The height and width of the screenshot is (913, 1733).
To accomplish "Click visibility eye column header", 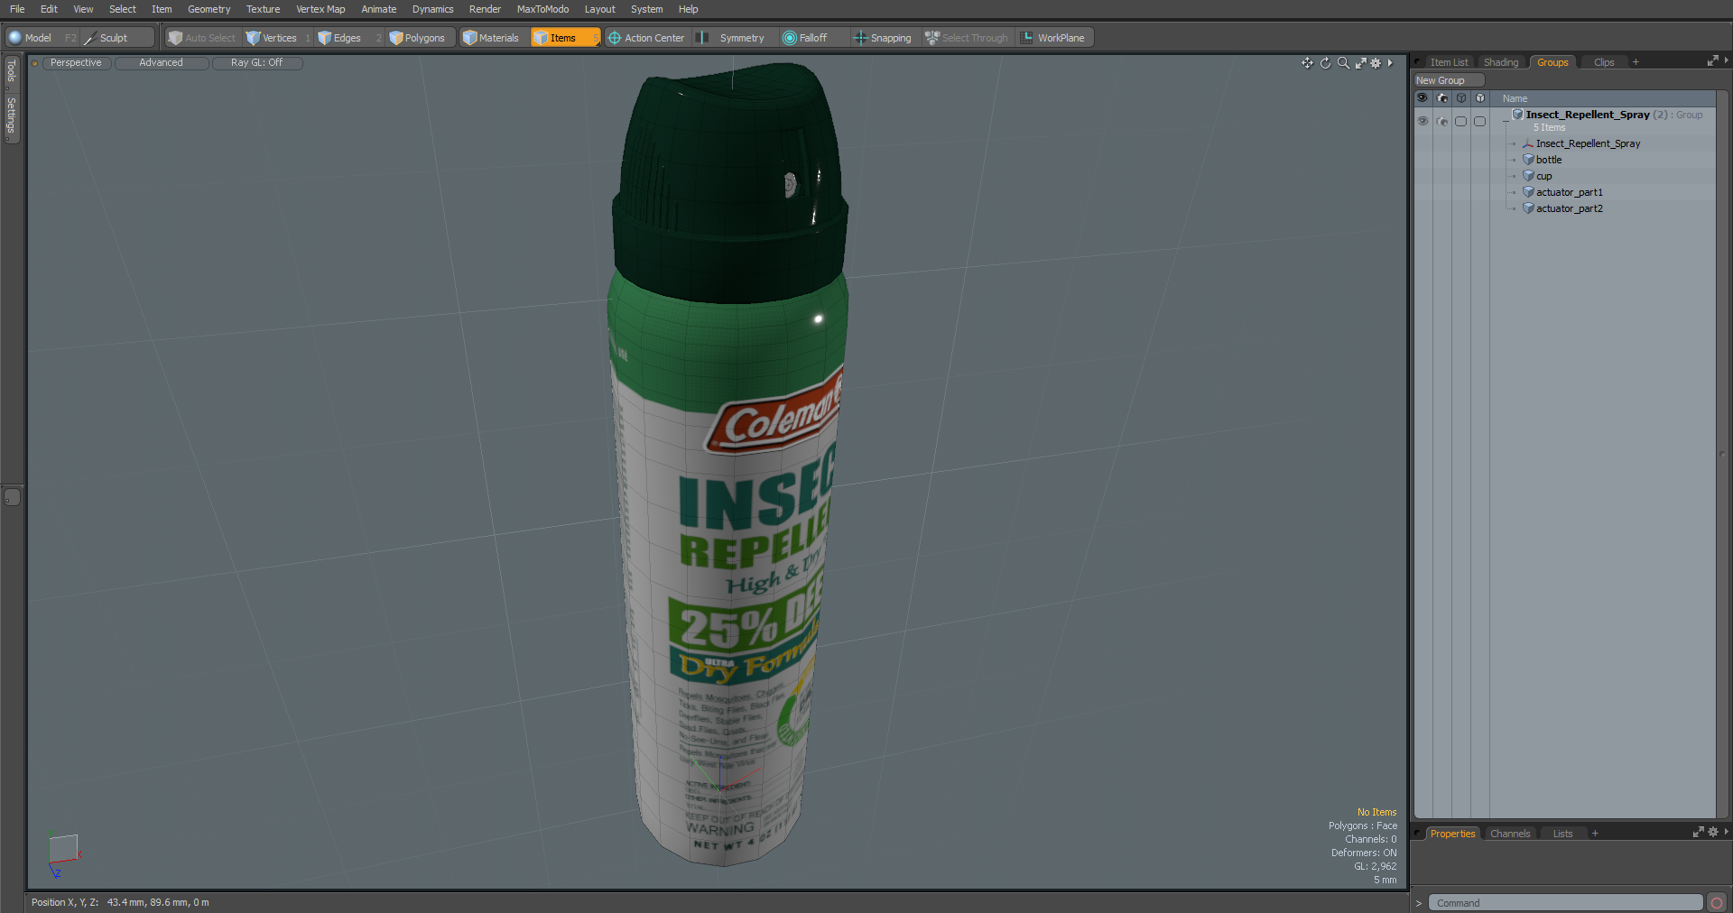I will (1423, 98).
